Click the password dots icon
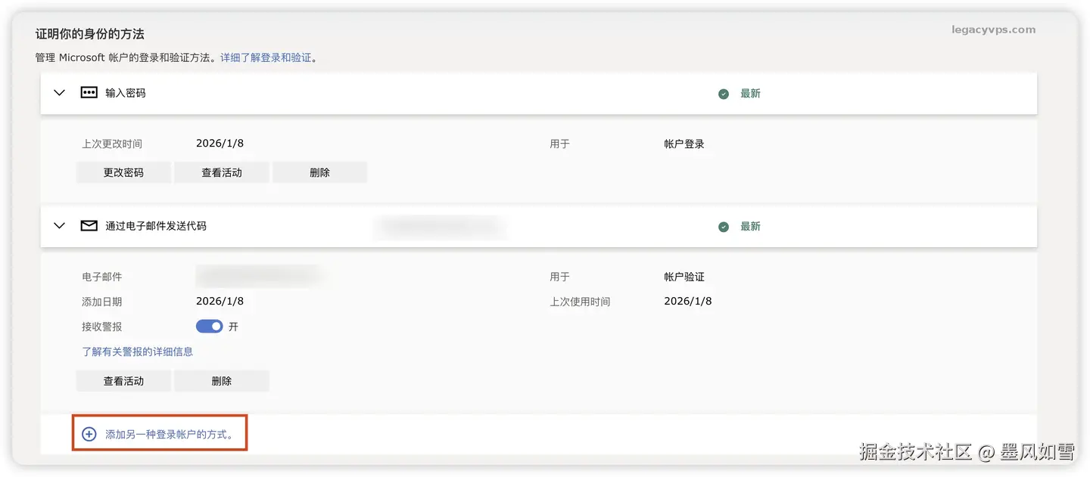This screenshot has height=477, width=1090. pos(89,93)
